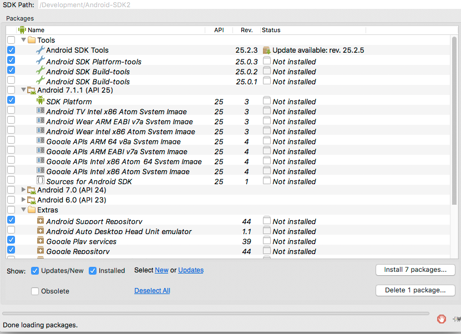
Task: Uncheck the Android SDK Tools checkbox
Action: [11, 50]
